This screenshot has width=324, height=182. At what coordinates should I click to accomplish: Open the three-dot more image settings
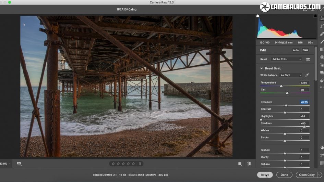click(322, 87)
